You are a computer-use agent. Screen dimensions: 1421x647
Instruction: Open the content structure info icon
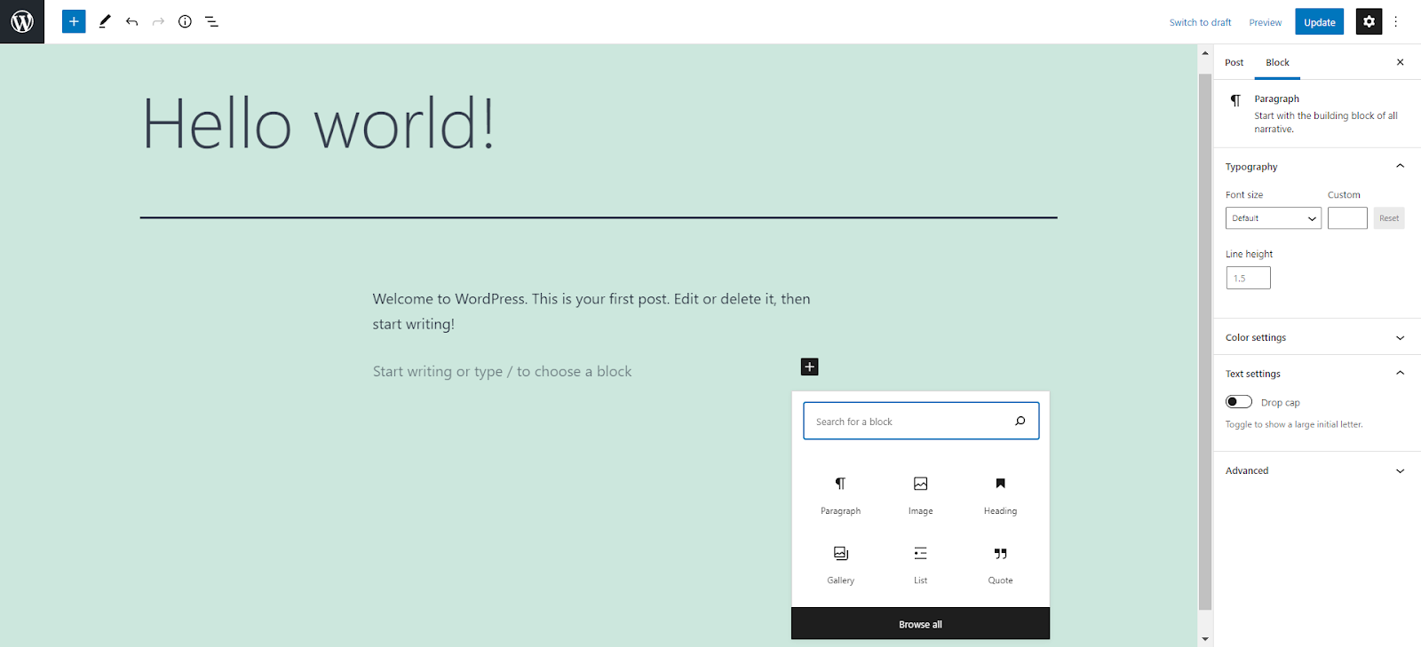185,21
